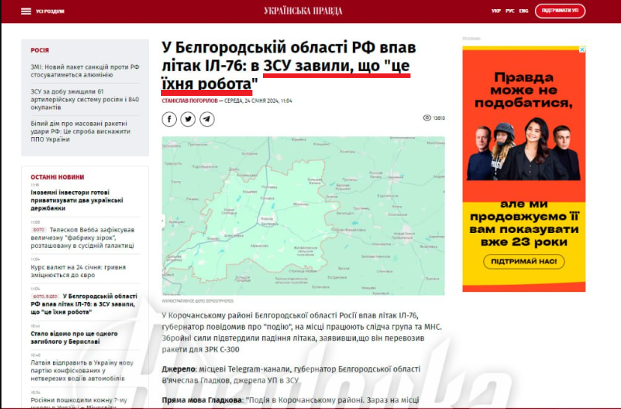
Task: Open 'Останні новини' heading
Action: pos(58,178)
